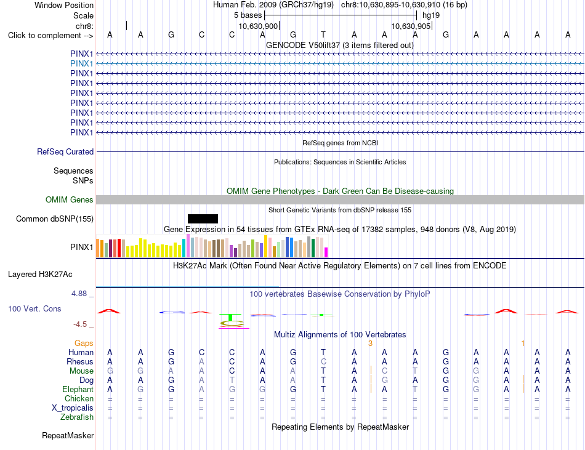Screen dimensions: 585x450
Task: Click 'Repeating Elements by RepeatMasker' title
Action: 340,427
